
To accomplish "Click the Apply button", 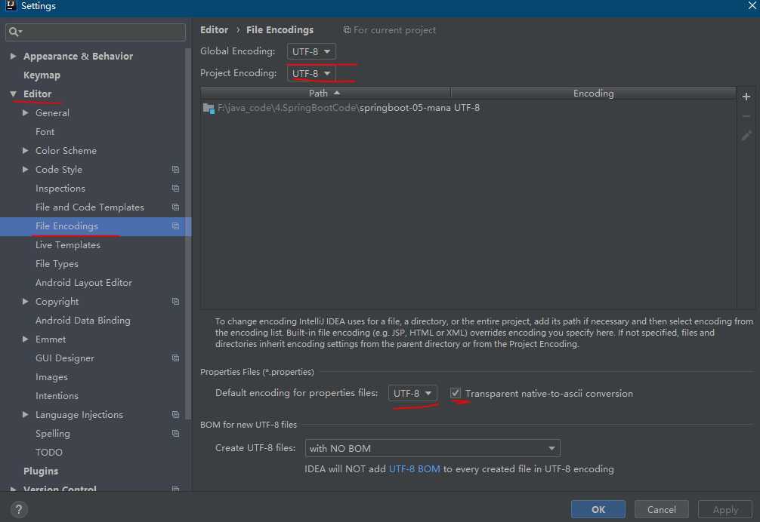I will [x=725, y=509].
